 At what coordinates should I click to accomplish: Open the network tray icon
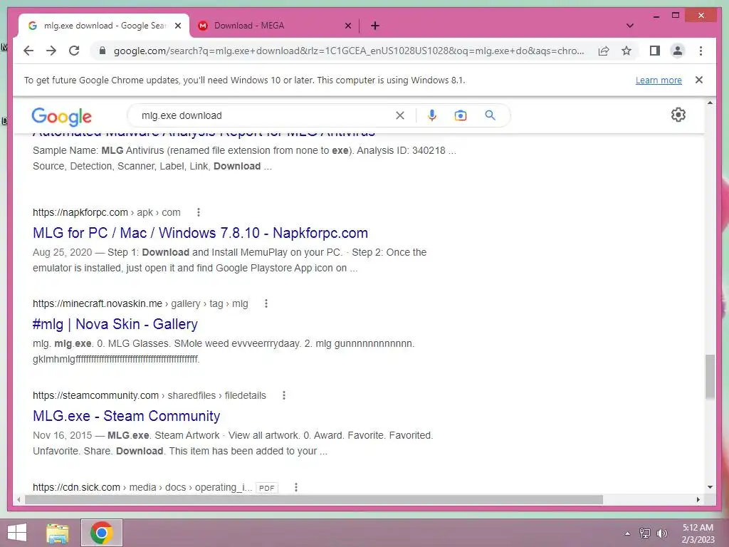645,533
